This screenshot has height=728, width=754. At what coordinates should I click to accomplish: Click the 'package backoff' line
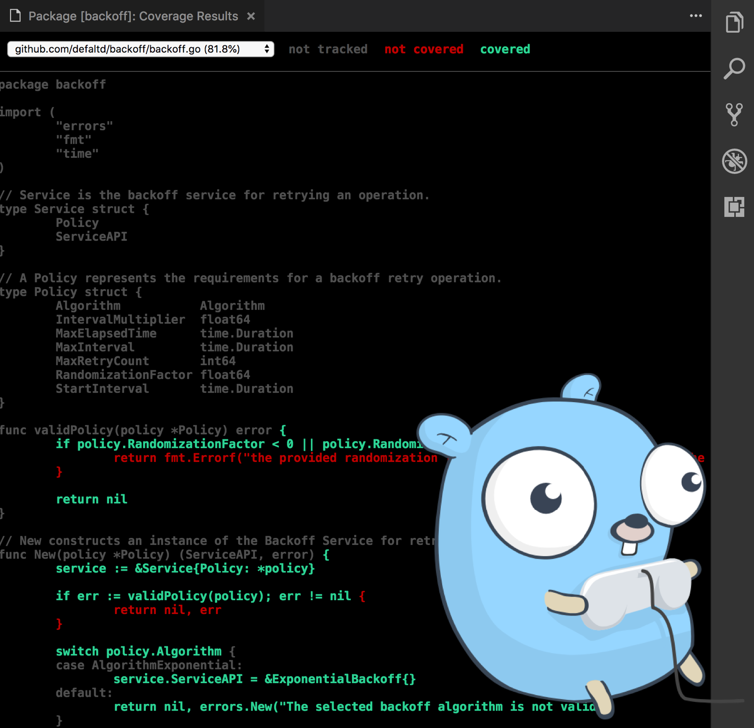tap(53, 84)
